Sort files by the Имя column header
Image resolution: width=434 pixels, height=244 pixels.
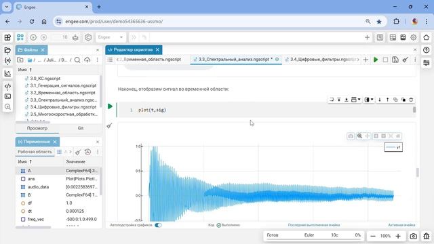[x=24, y=70]
